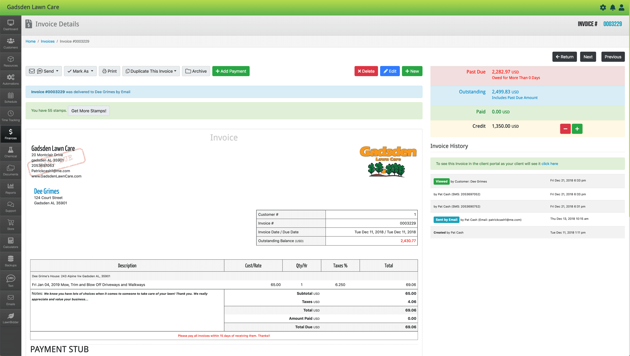
Task: Click Add Payment button
Action: 231,71
